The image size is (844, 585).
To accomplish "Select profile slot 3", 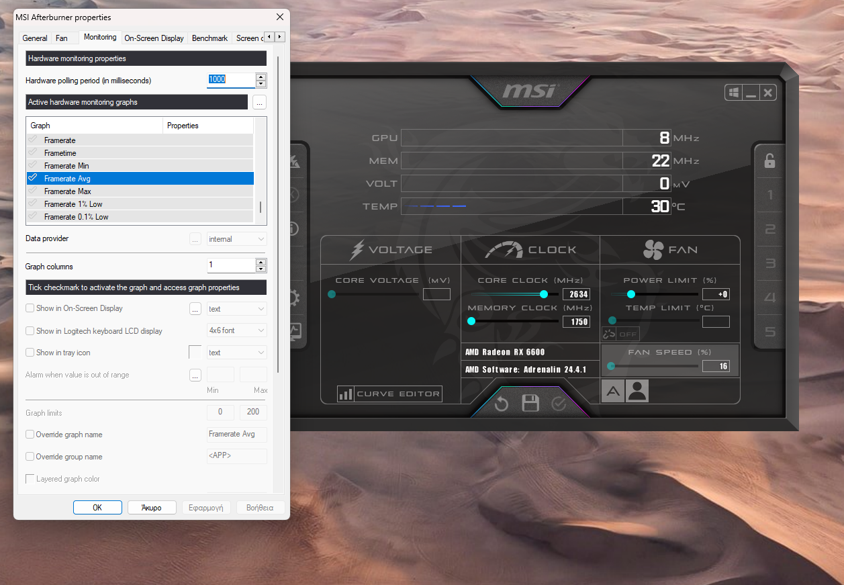I will [770, 264].
